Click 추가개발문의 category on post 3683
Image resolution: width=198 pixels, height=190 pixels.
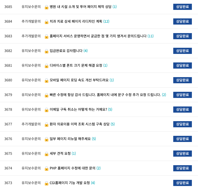31,36
